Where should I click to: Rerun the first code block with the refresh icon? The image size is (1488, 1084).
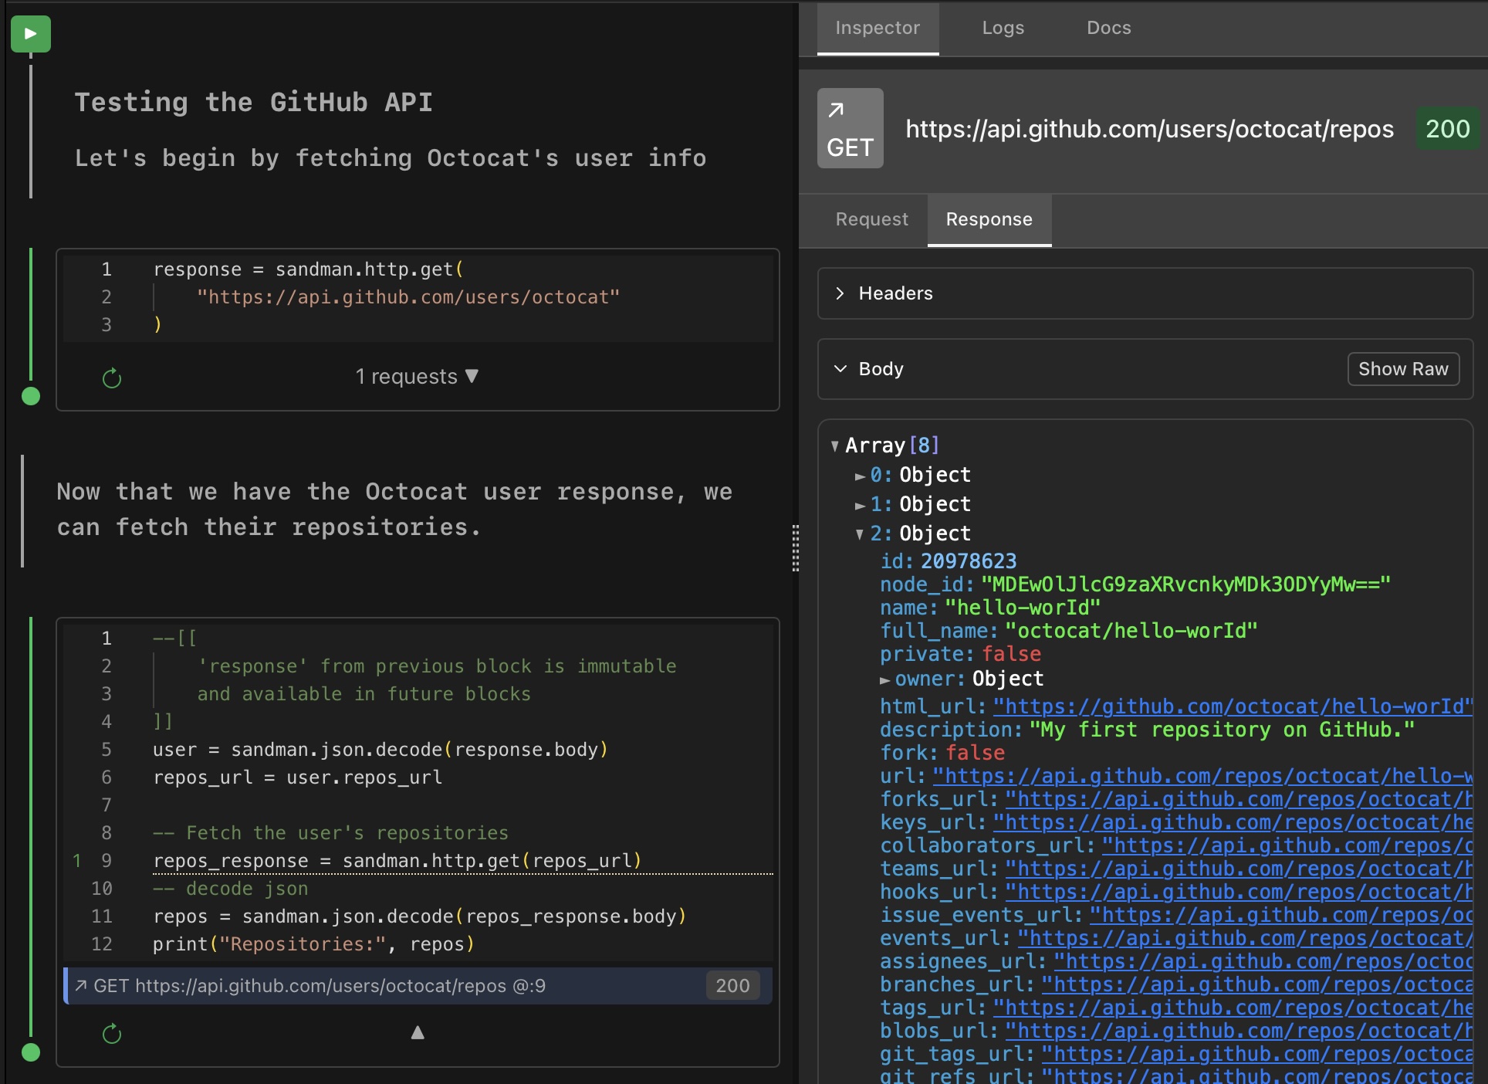tap(112, 378)
